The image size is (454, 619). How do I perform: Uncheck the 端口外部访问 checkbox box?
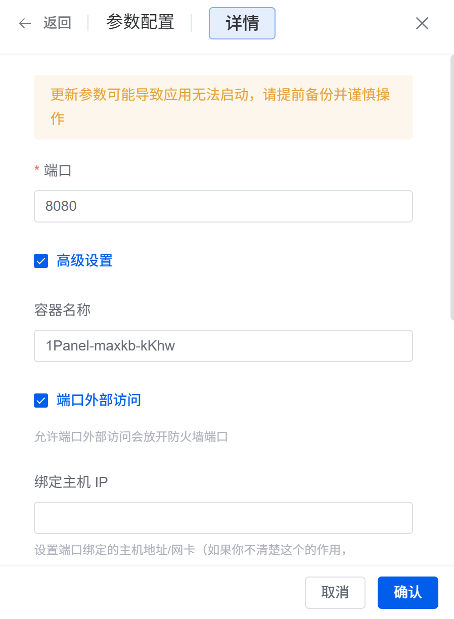tap(41, 401)
